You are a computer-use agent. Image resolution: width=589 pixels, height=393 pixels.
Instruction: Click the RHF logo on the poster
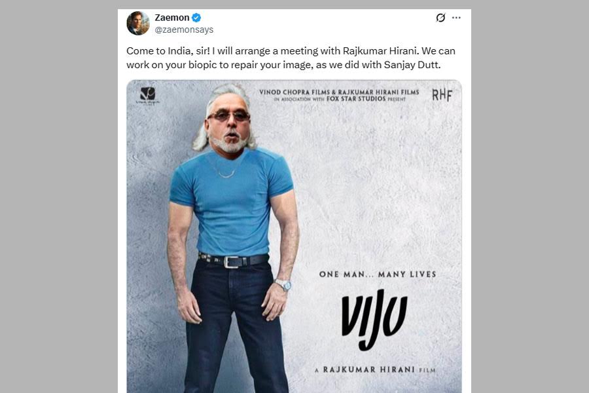[442, 95]
